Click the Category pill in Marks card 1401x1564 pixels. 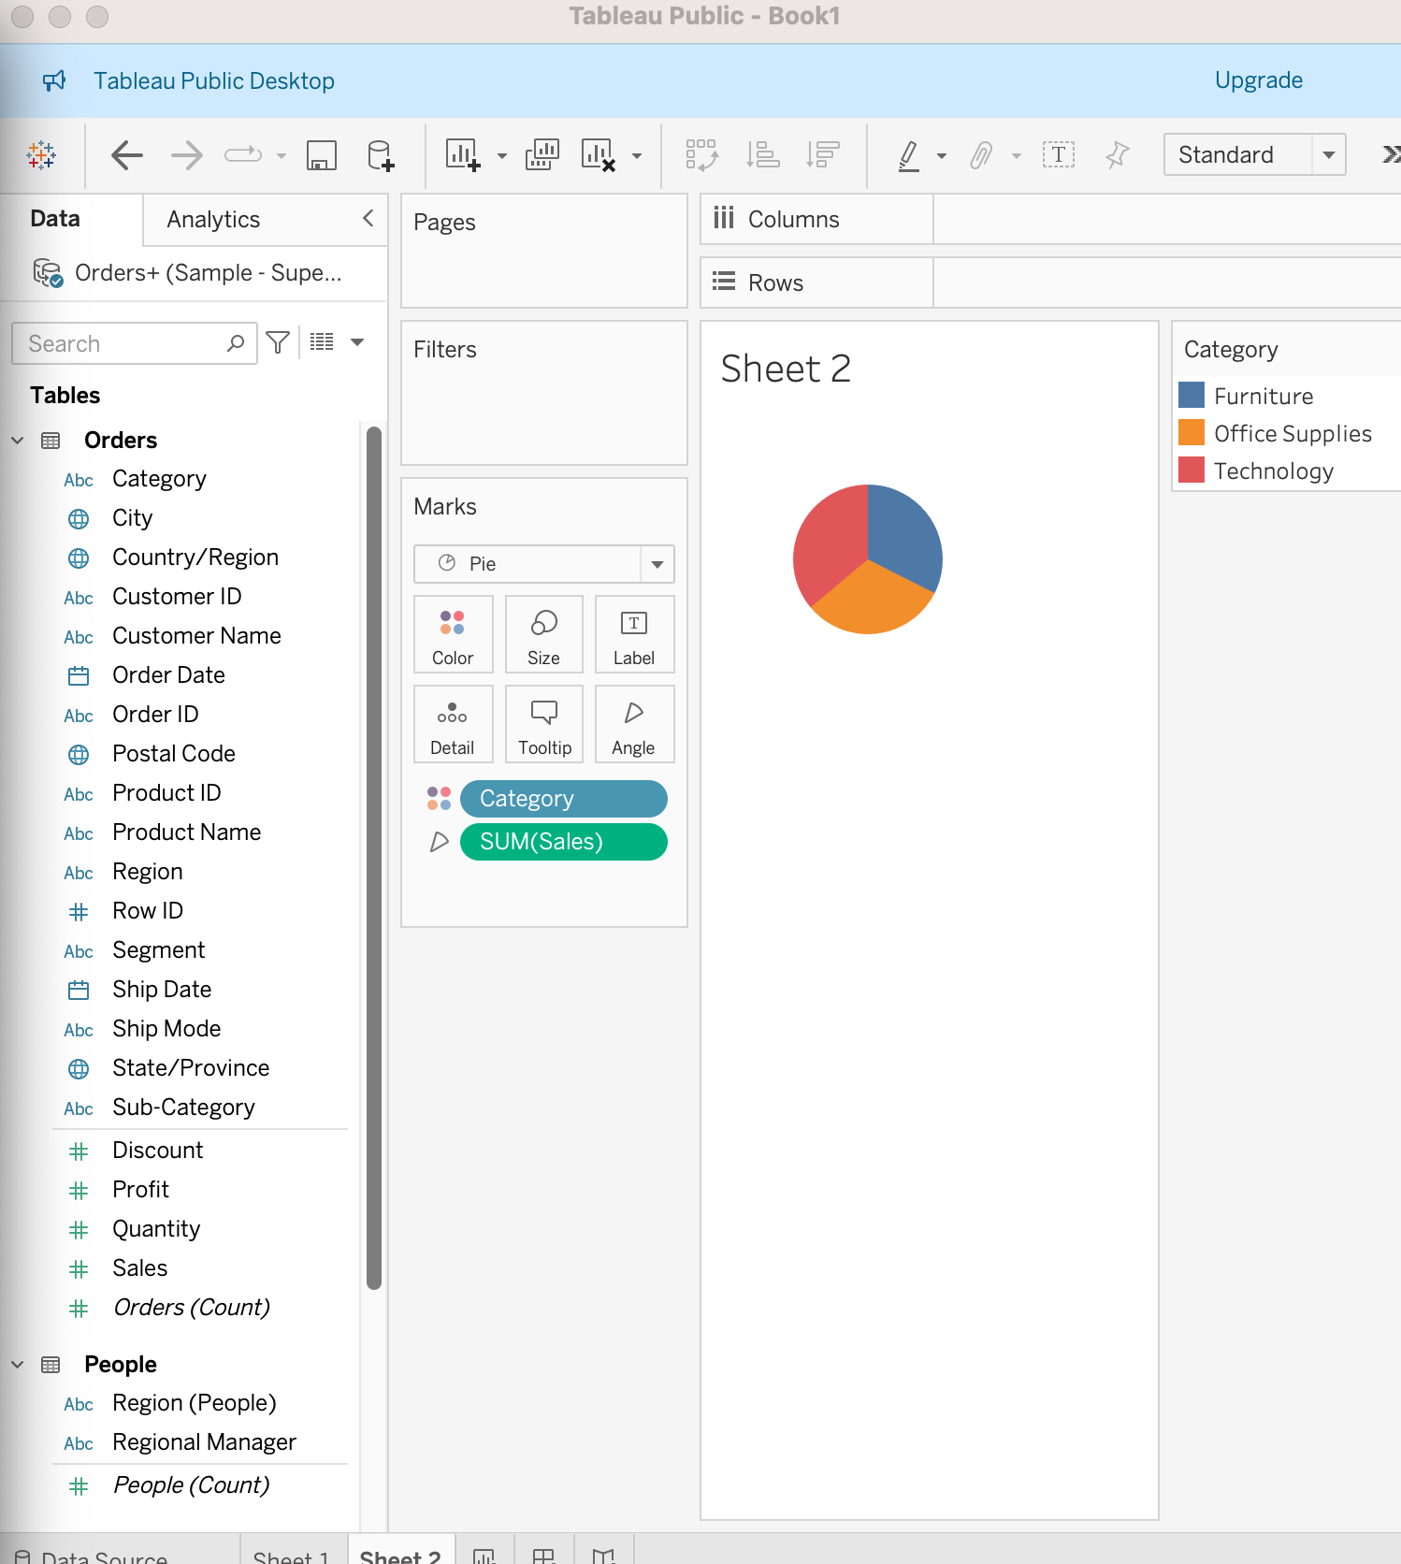[x=563, y=799]
